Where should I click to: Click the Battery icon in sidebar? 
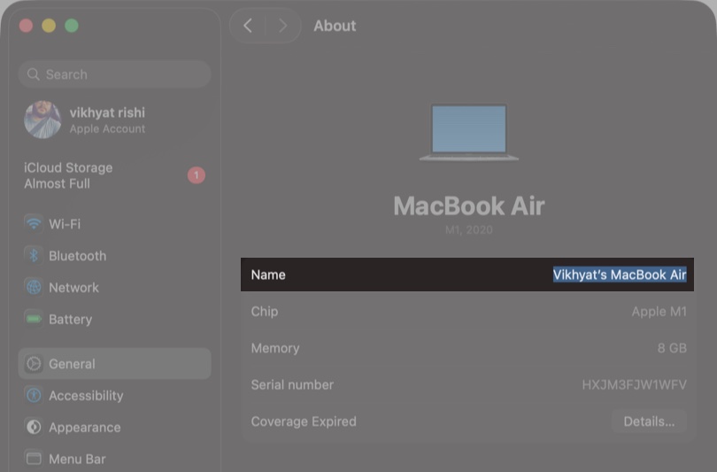(34, 319)
